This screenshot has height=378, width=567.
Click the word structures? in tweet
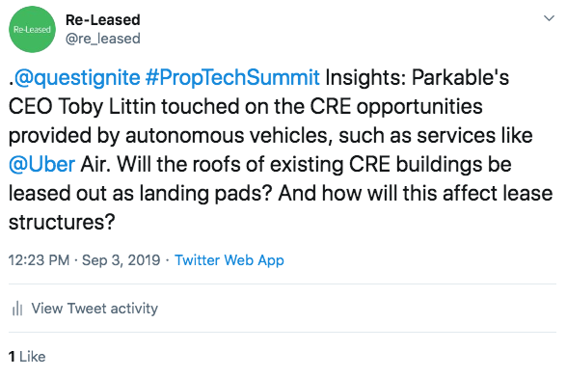tap(62, 222)
